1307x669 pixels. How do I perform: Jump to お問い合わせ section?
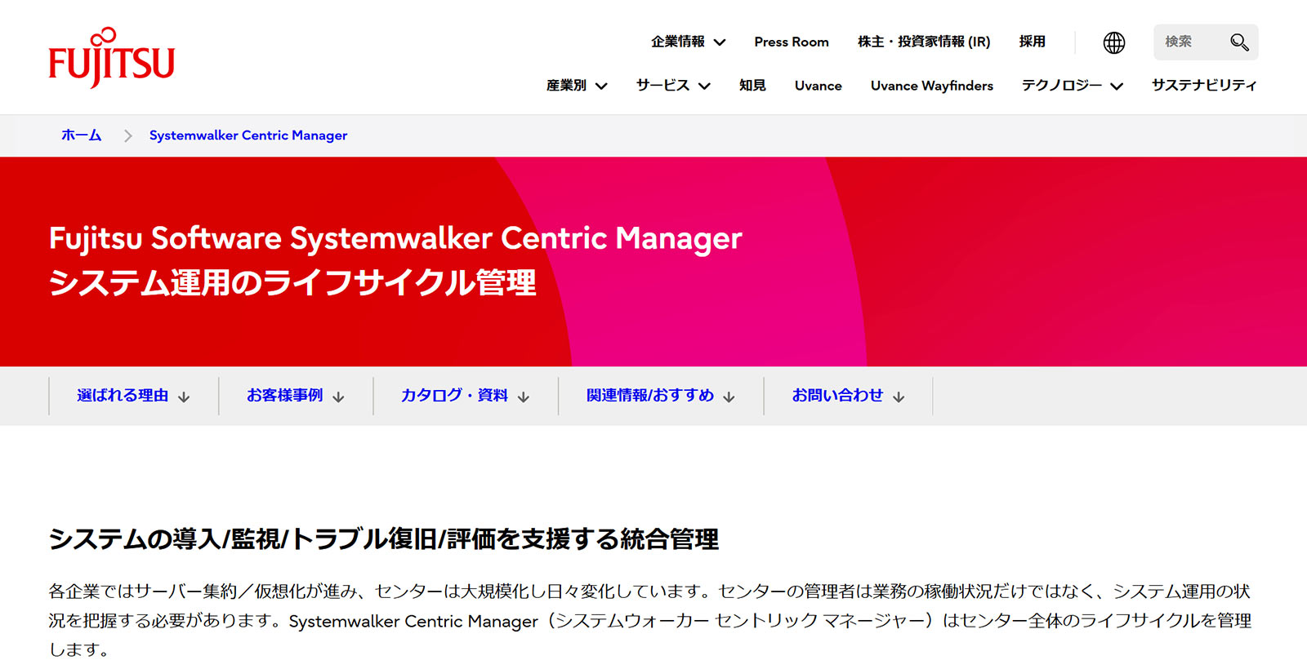(x=848, y=396)
